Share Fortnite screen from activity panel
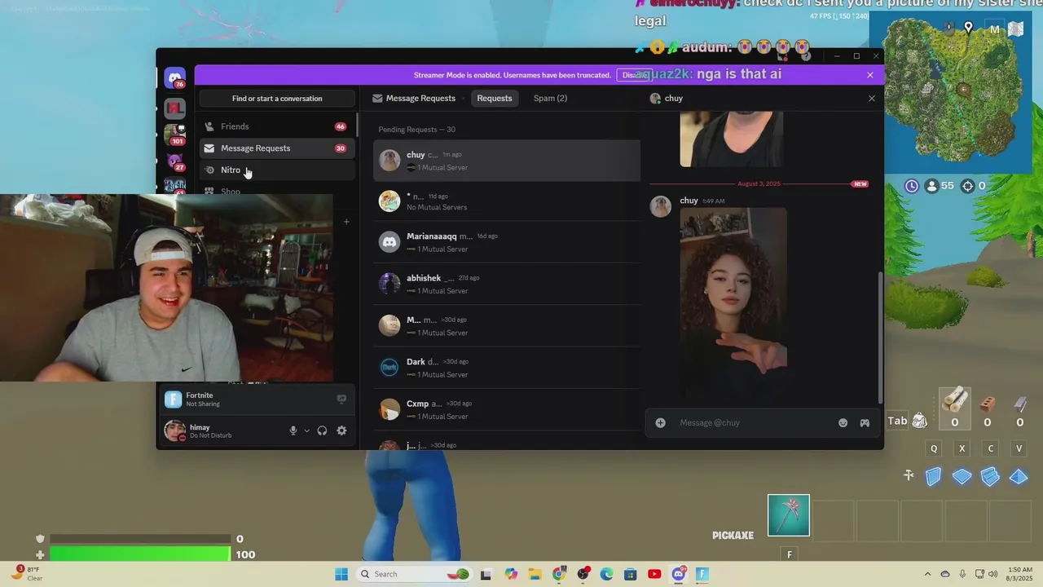Viewport: 1043px width, 587px height. 341,399
